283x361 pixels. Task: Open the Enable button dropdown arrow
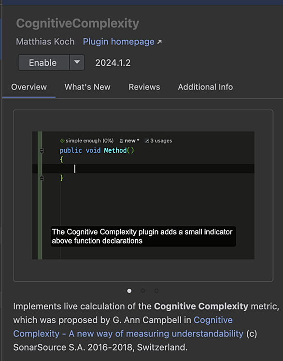coord(77,62)
